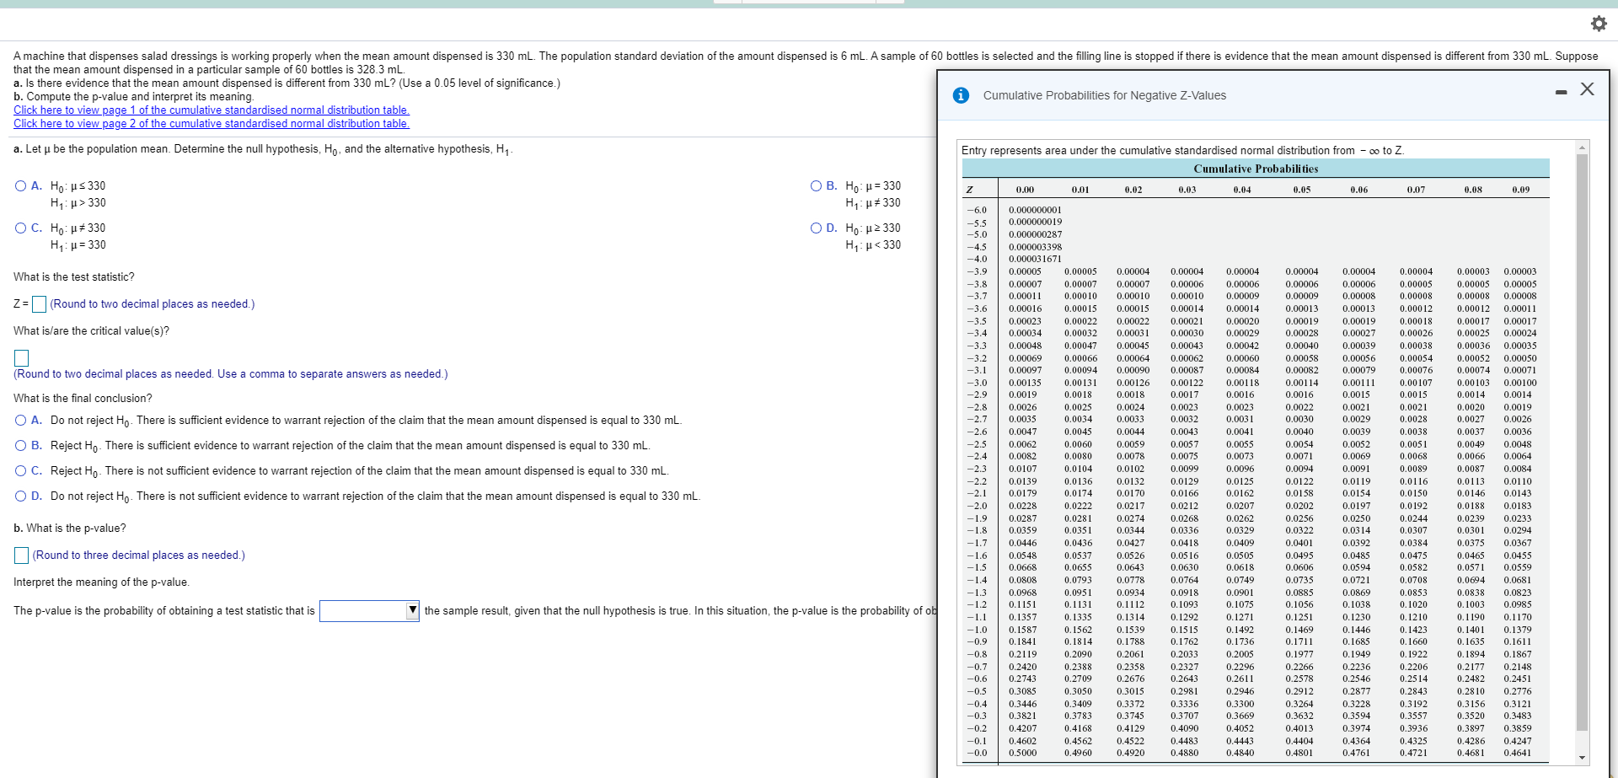Image resolution: width=1618 pixels, height=778 pixels.
Task: Click the Z test statistic input box
Action: point(38,303)
